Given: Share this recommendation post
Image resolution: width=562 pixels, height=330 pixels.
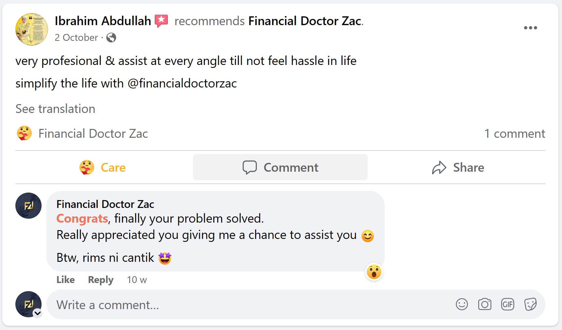Looking at the screenshot, I should (458, 167).
